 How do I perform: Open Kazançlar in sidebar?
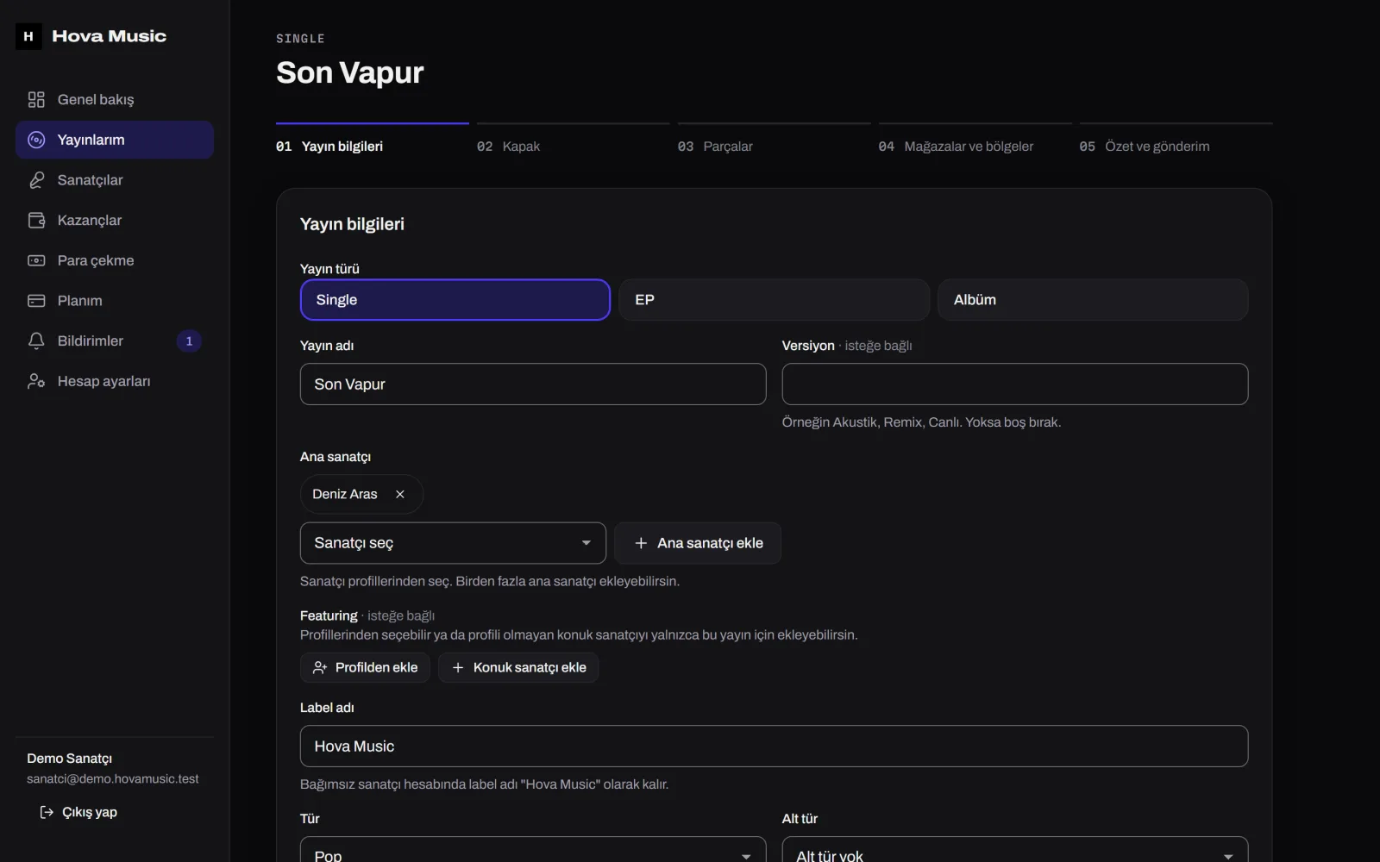(115, 221)
